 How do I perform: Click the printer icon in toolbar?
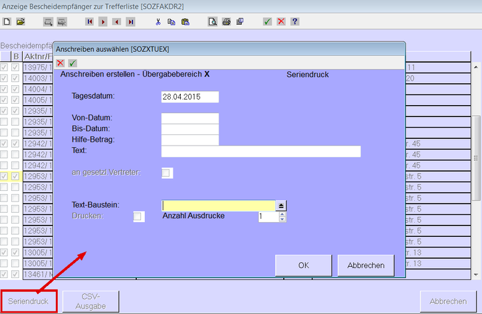[x=226, y=22]
